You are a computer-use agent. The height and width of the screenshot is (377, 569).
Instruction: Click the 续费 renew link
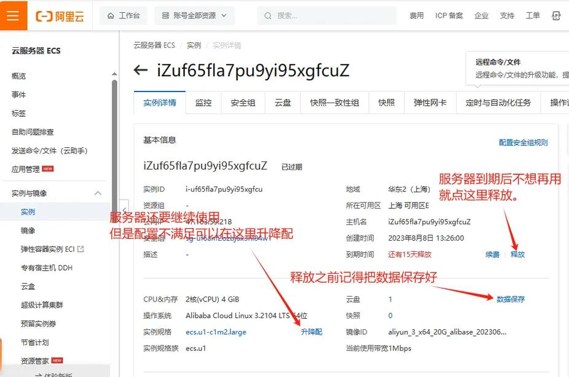492,254
